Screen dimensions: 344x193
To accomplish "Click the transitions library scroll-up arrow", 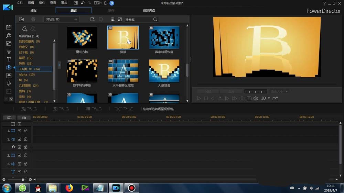I will [187, 26].
